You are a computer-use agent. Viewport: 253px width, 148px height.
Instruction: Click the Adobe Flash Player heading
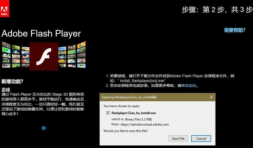coord(41,34)
